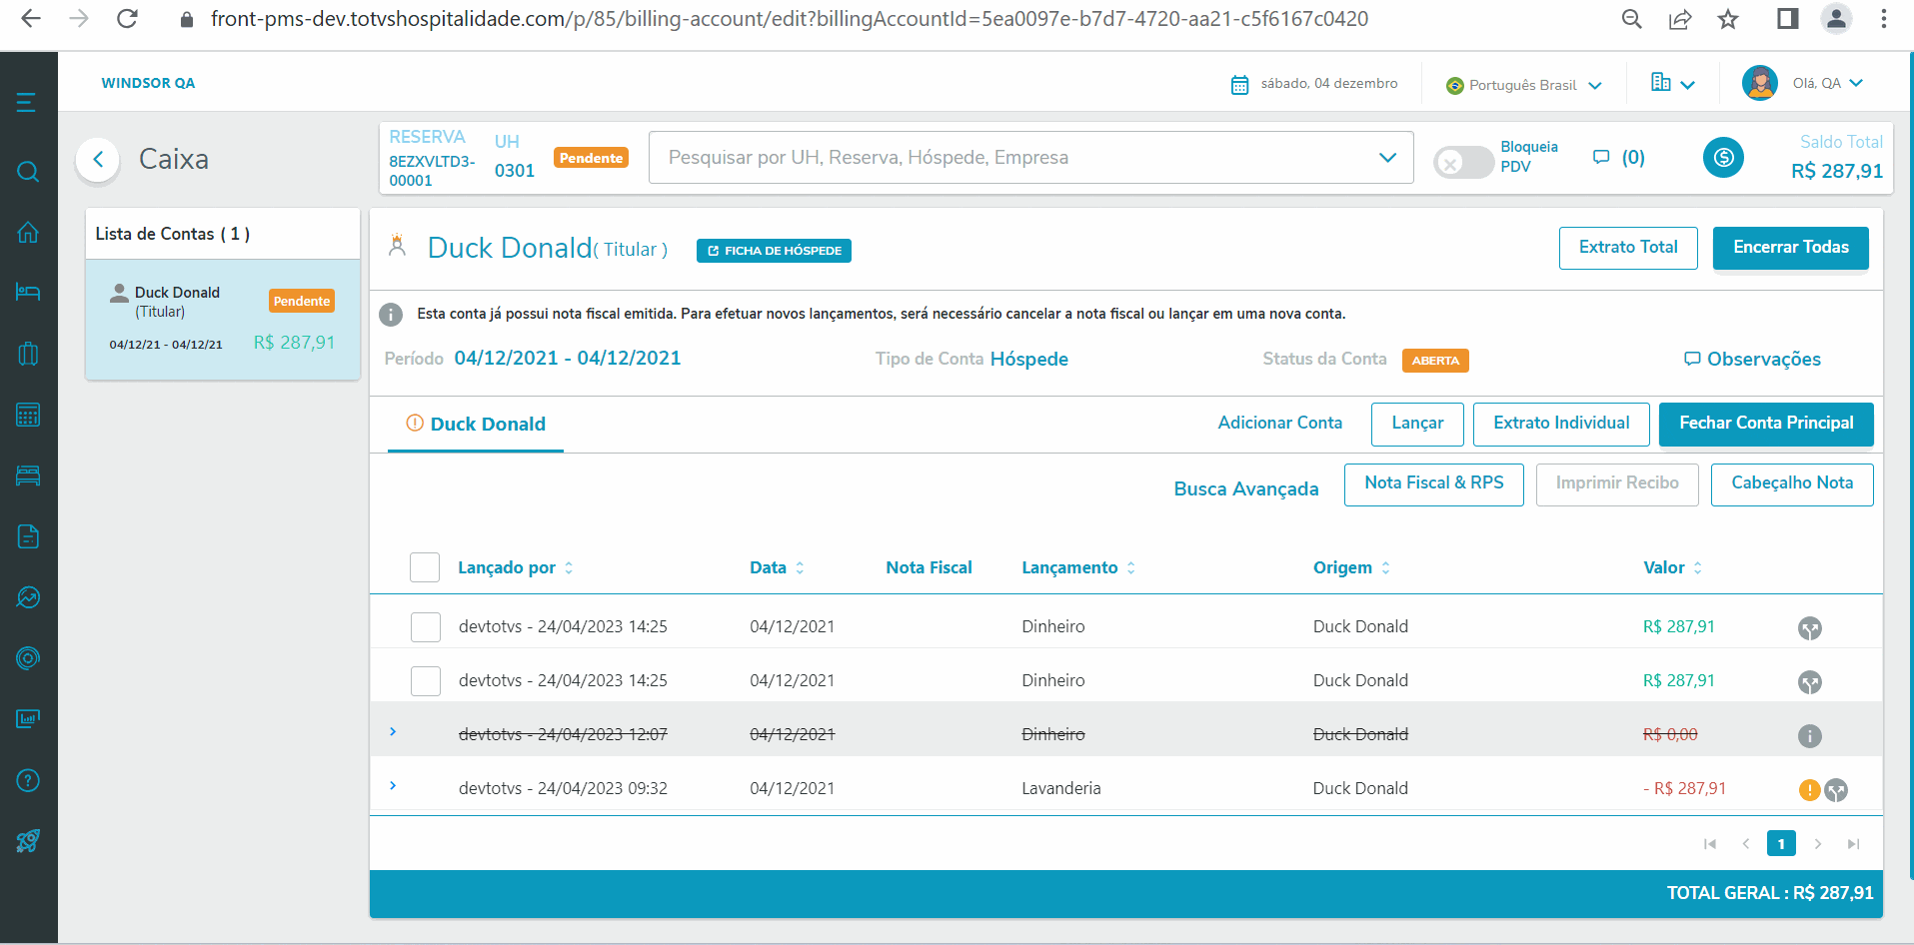Select Duck Donald in Lista de Contas
The image size is (1914, 945).
click(223, 320)
